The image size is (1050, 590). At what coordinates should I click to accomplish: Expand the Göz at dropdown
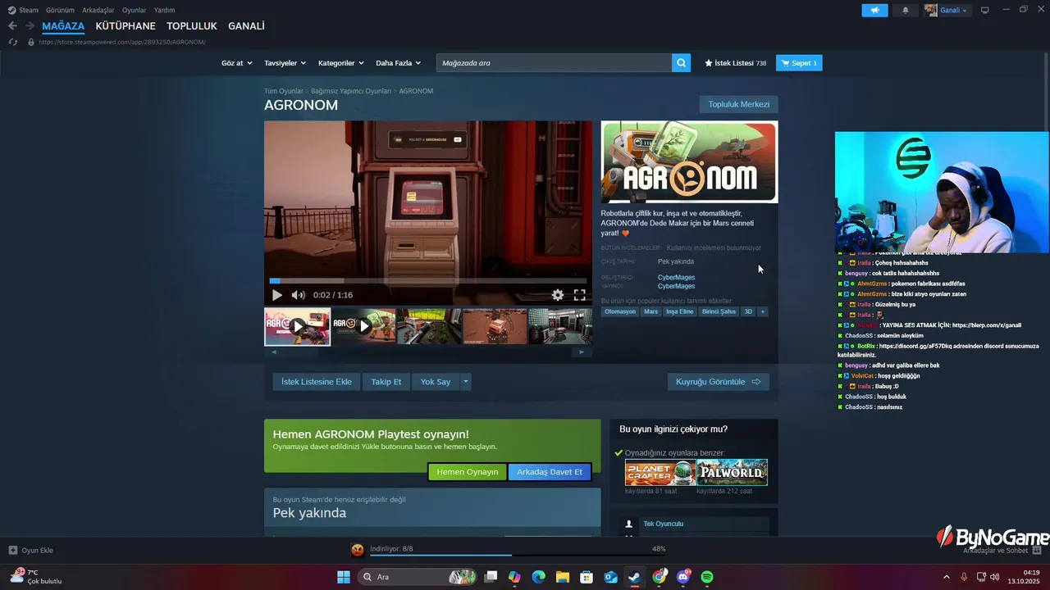[236, 63]
